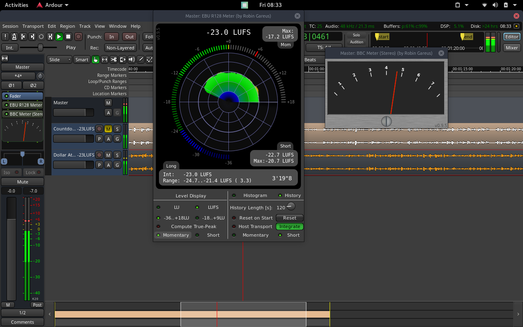Click the green Play transport button

click(x=59, y=37)
